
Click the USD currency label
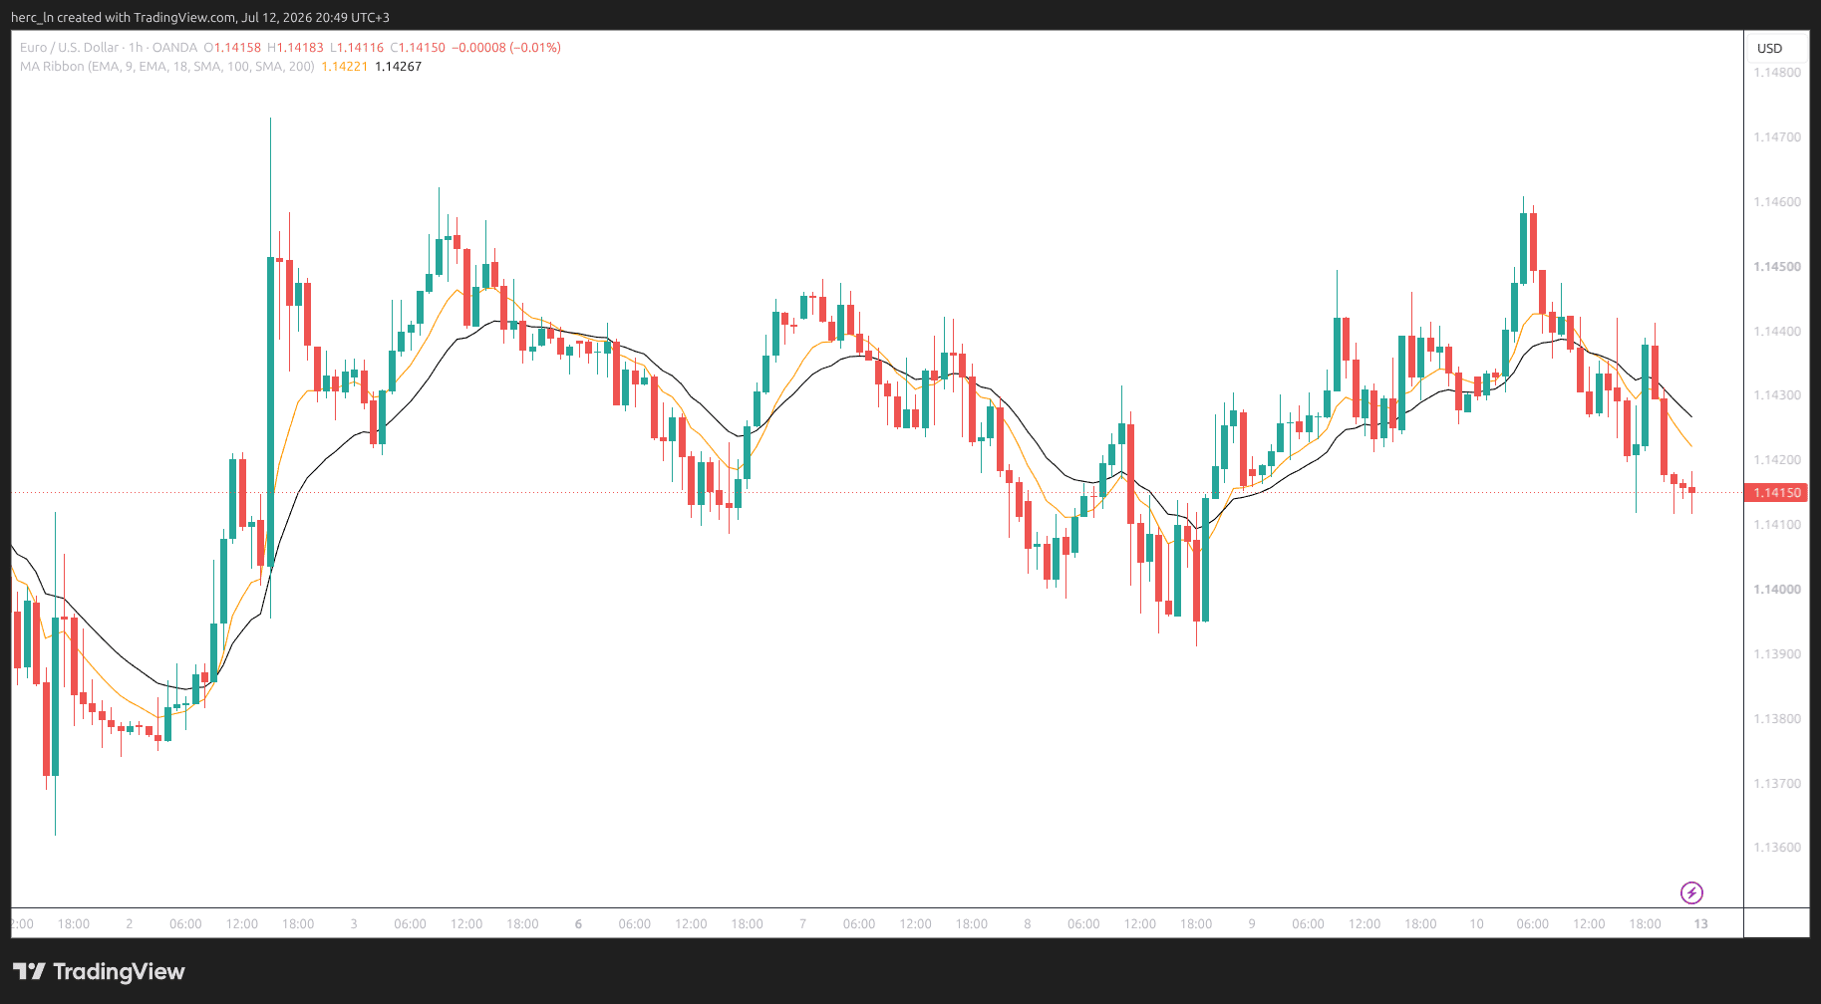[1769, 48]
